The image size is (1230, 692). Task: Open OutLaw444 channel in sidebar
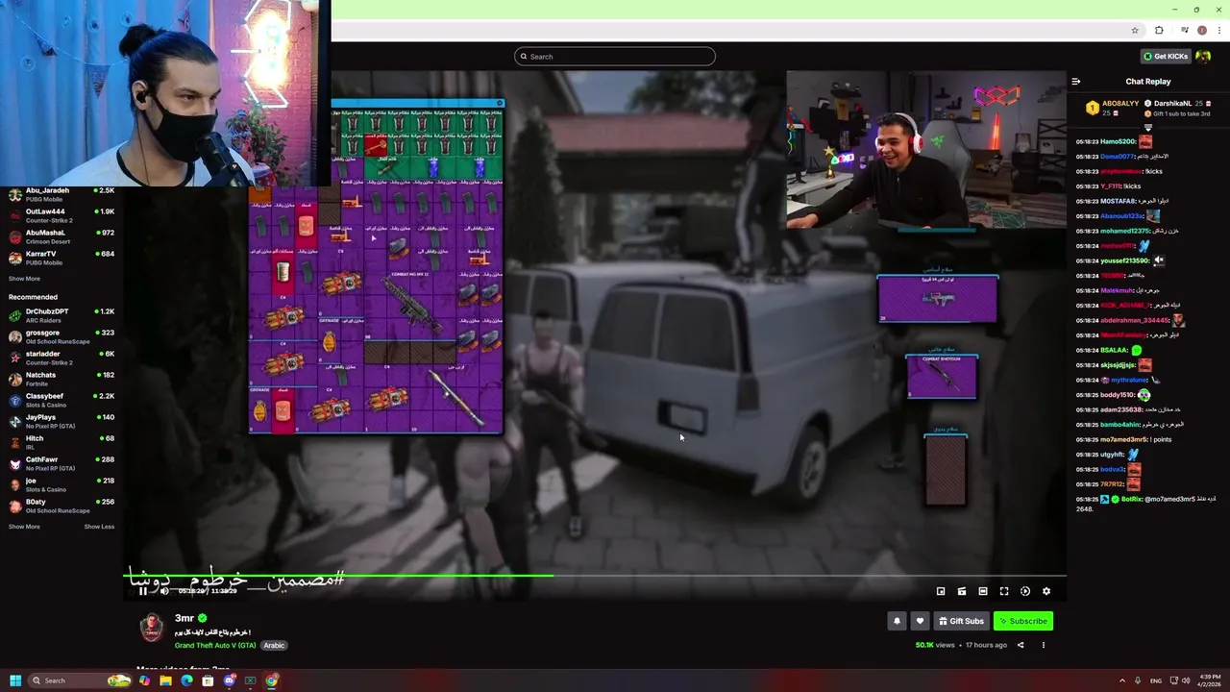[x=61, y=215]
